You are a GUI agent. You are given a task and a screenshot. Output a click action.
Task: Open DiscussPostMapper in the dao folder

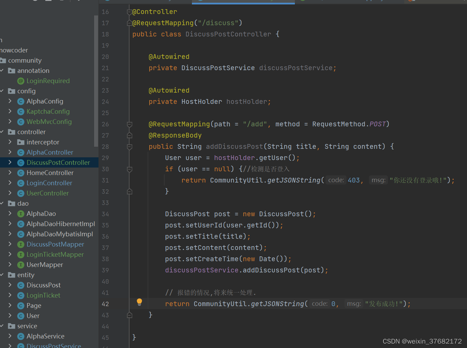tap(55, 244)
